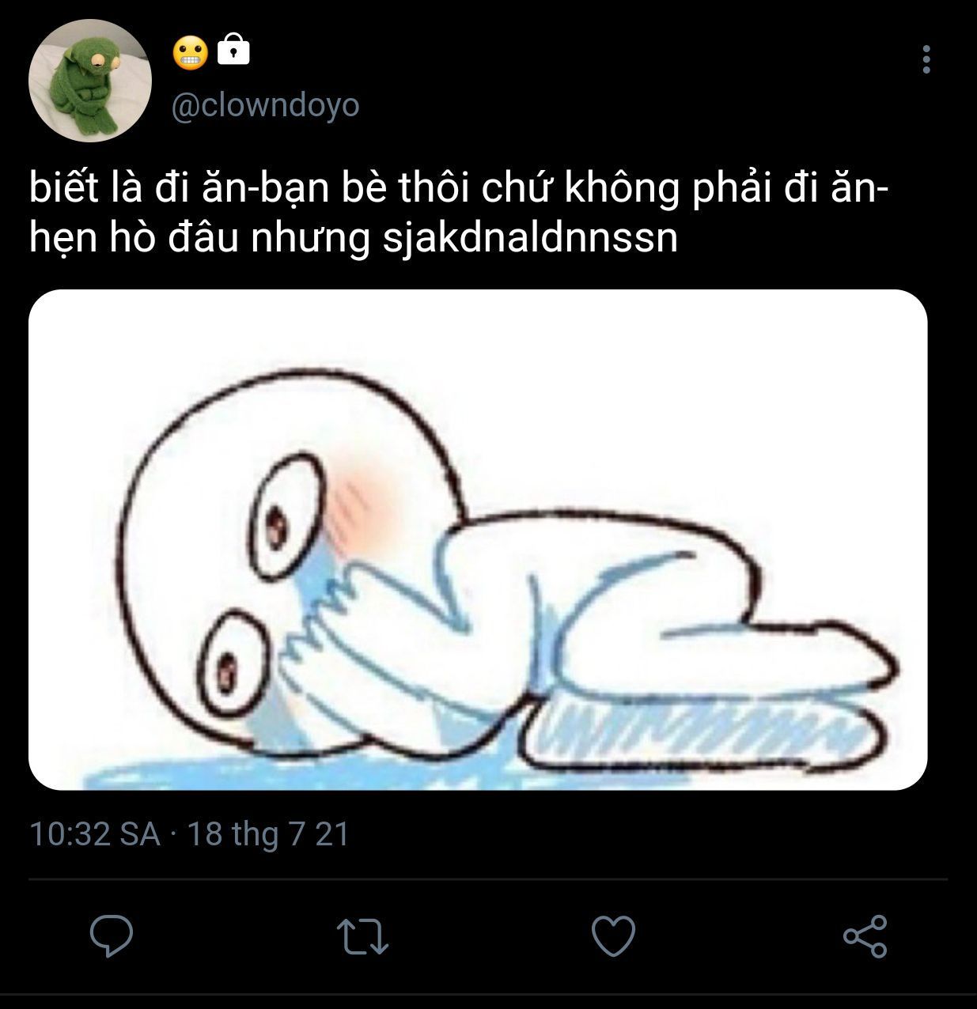The width and height of the screenshot is (977, 1009).
Task: Click the grimacing emoji display name
Action: [x=190, y=52]
